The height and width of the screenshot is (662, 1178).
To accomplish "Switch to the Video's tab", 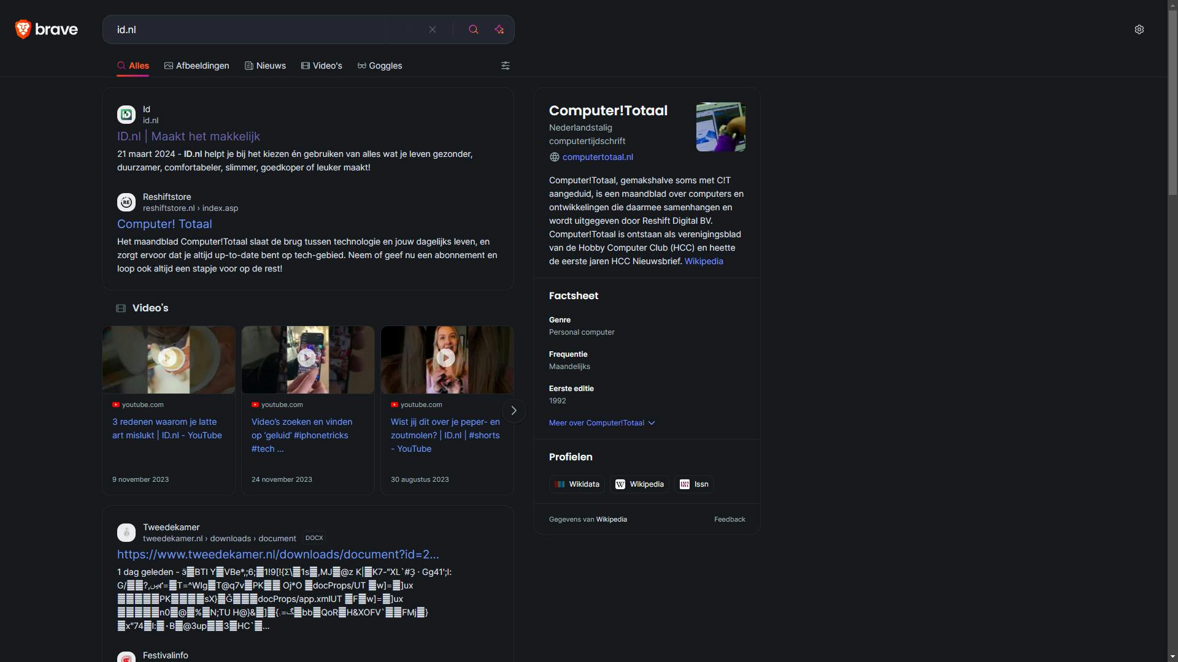I will pyautogui.click(x=321, y=66).
